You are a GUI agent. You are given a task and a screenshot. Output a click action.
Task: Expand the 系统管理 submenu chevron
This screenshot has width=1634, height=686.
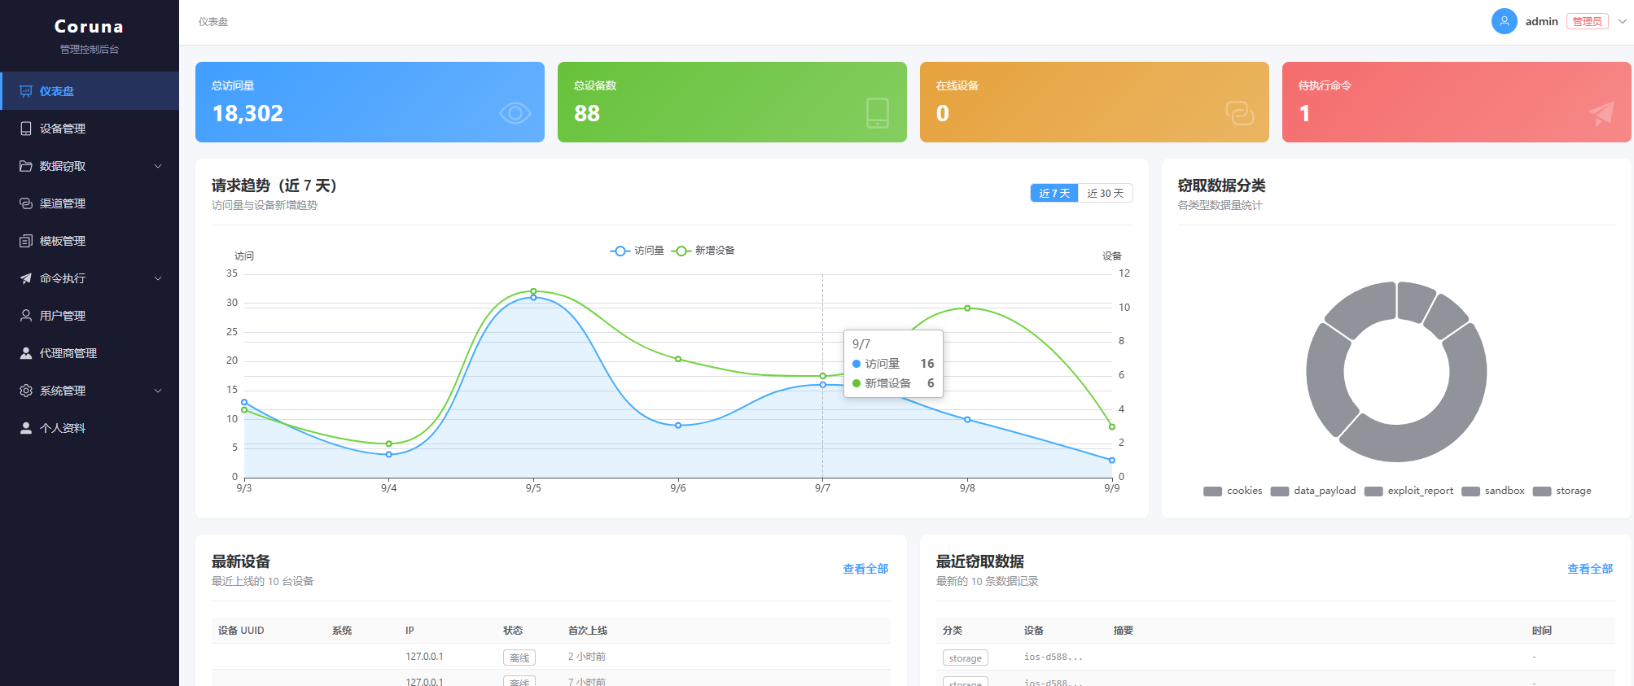pyautogui.click(x=158, y=391)
